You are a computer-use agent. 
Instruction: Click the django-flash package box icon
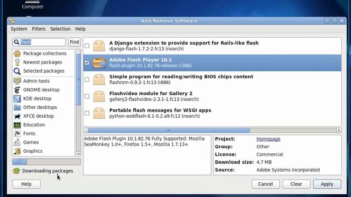[99, 46]
